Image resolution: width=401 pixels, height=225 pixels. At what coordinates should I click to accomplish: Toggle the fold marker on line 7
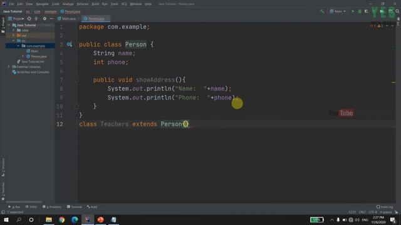pyautogui.click(x=76, y=80)
